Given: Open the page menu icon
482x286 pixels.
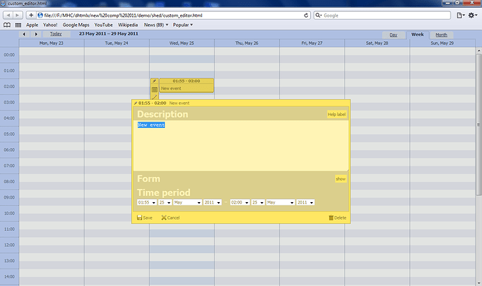Looking at the screenshot, I should [460, 15].
